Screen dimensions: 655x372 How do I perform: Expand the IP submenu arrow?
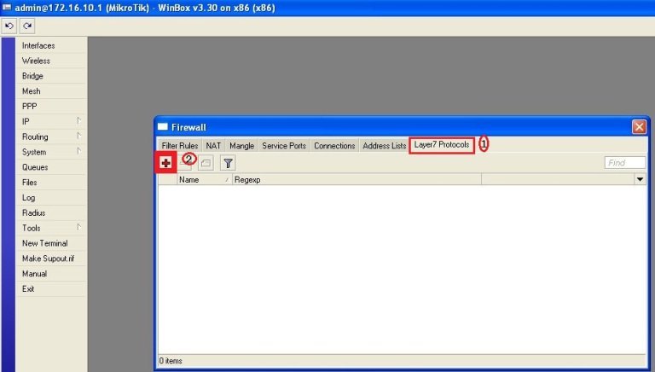coord(78,121)
